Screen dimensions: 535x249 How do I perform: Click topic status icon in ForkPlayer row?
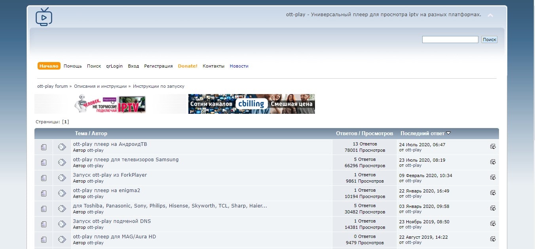(x=44, y=178)
